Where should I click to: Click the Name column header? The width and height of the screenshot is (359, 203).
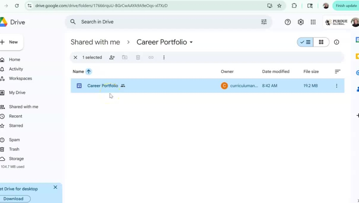click(x=78, y=71)
